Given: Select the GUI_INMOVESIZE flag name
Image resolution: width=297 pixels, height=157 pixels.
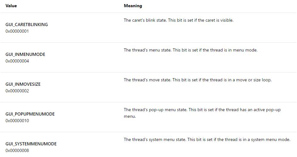Looking at the screenshot, I should (23, 84).
